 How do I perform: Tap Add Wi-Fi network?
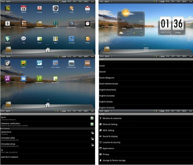point(10,157)
